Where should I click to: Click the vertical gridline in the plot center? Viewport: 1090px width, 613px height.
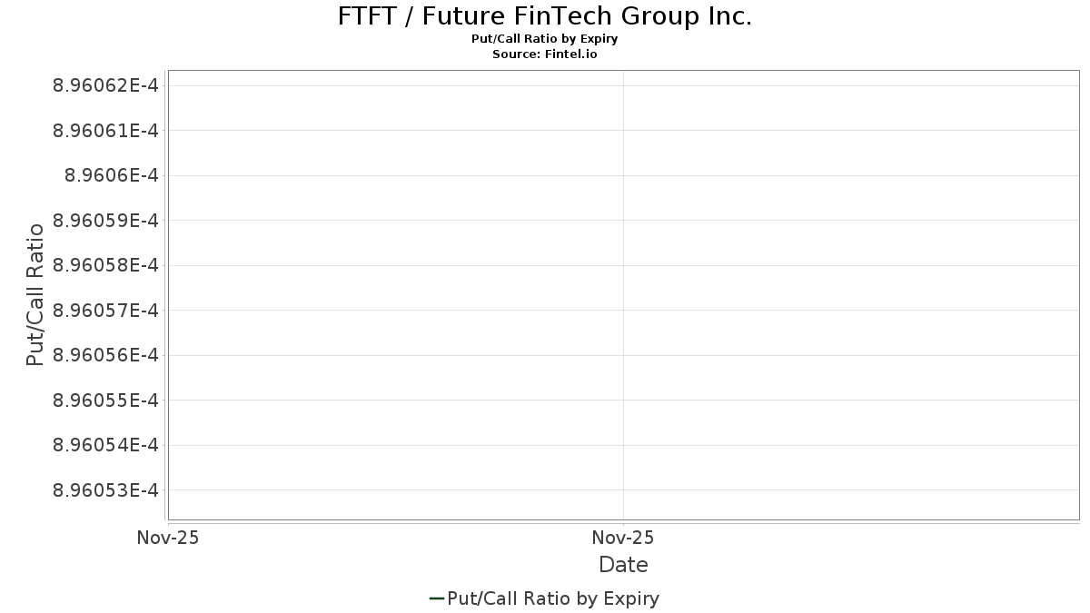pos(623,295)
